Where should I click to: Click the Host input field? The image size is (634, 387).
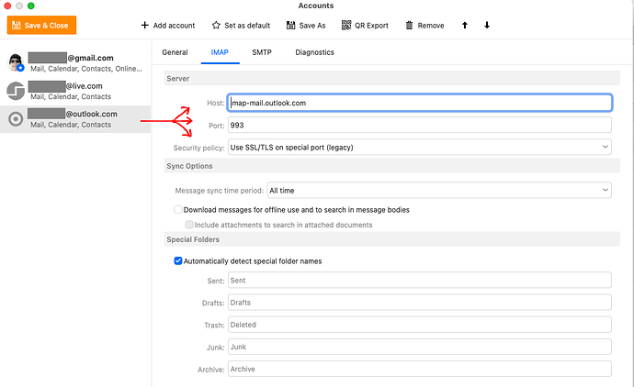(x=420, y=103)
